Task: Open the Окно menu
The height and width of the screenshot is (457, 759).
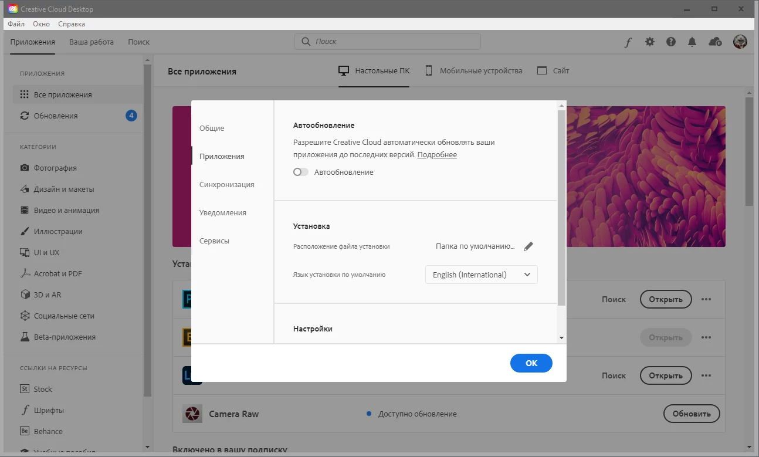Action: click(42, 24)
